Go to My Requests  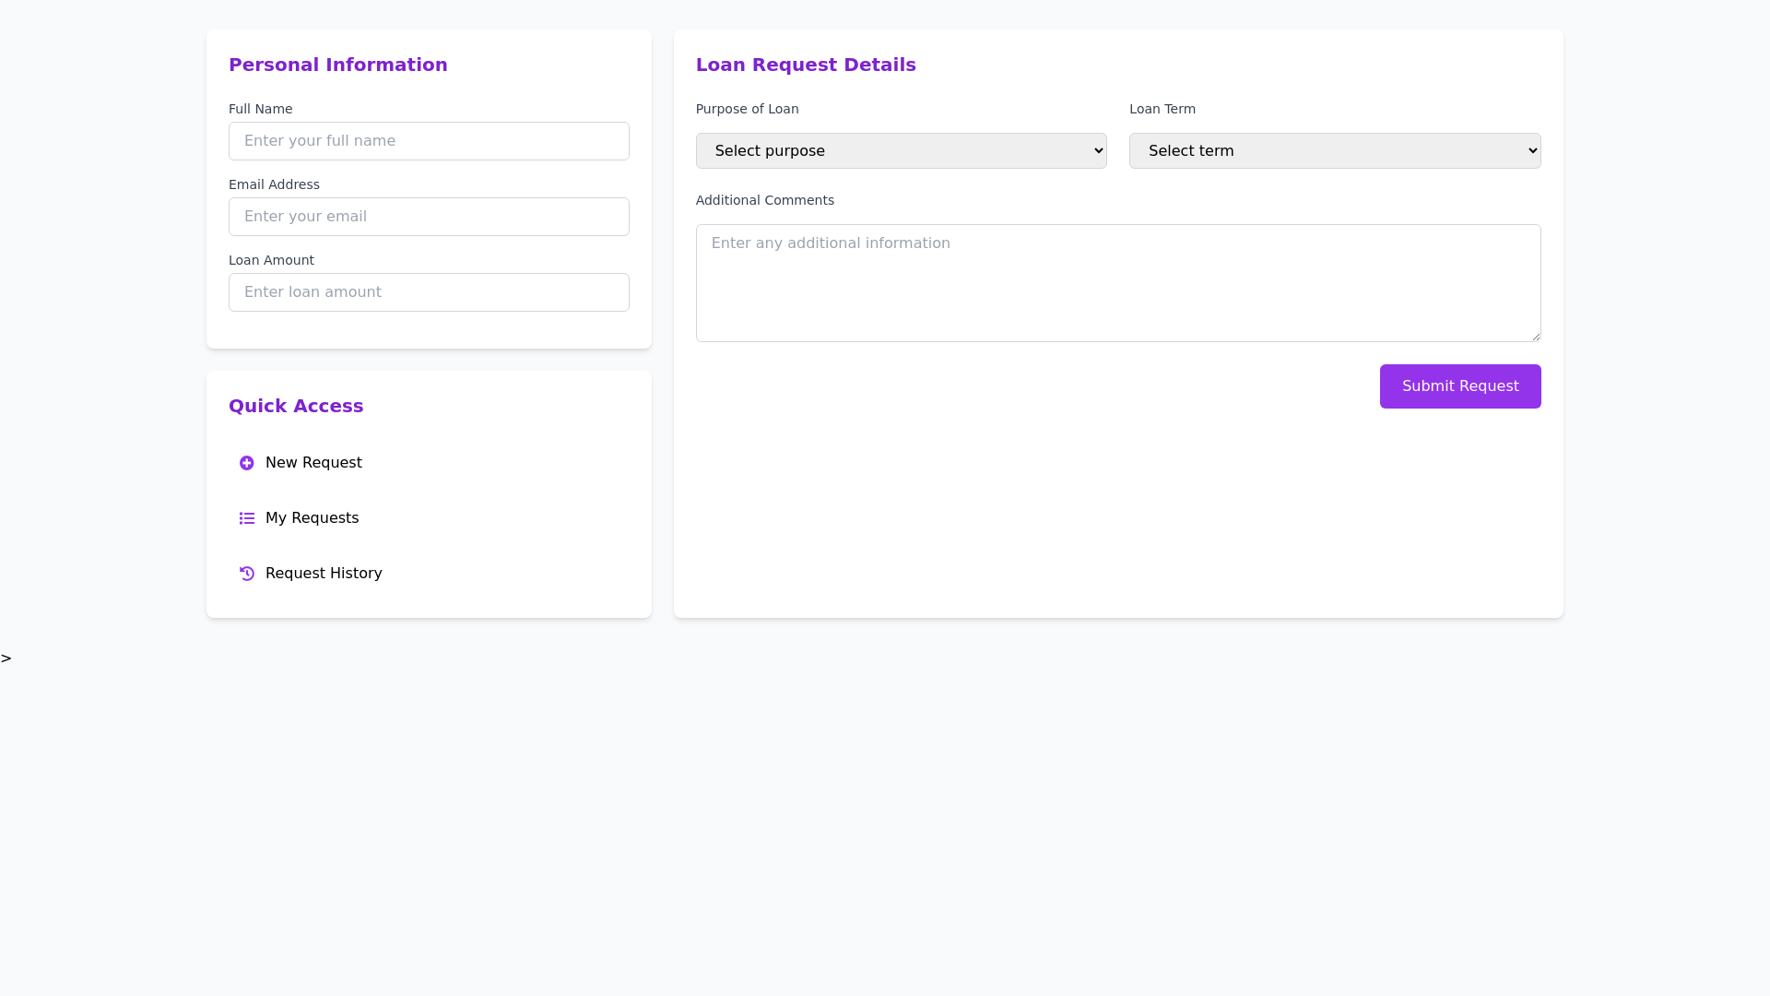tap(429, 518)
